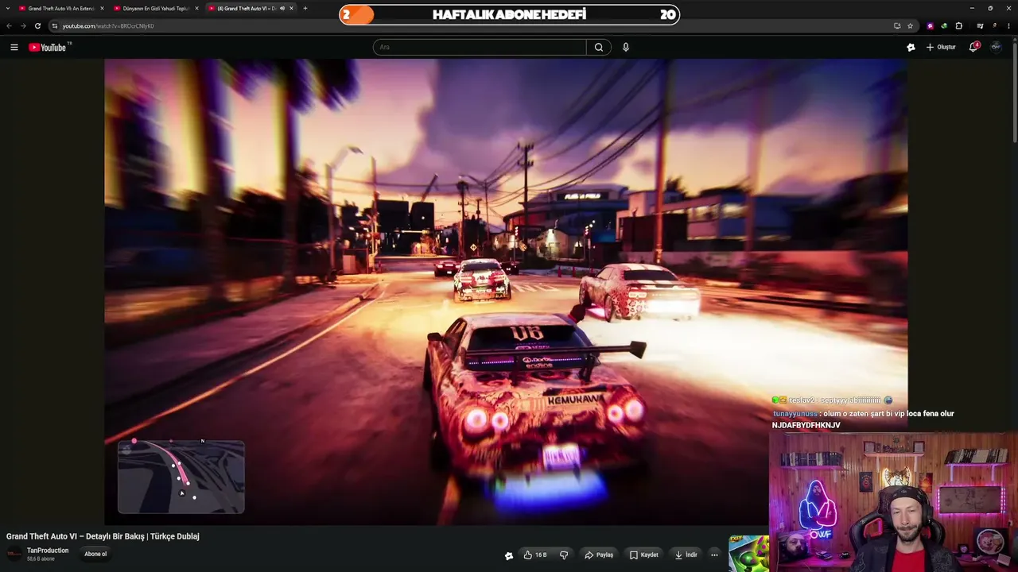Open the TanProduction channel name link
Image resolution: width=1018 pixels, height=572 pixels.
pos(48,551)
